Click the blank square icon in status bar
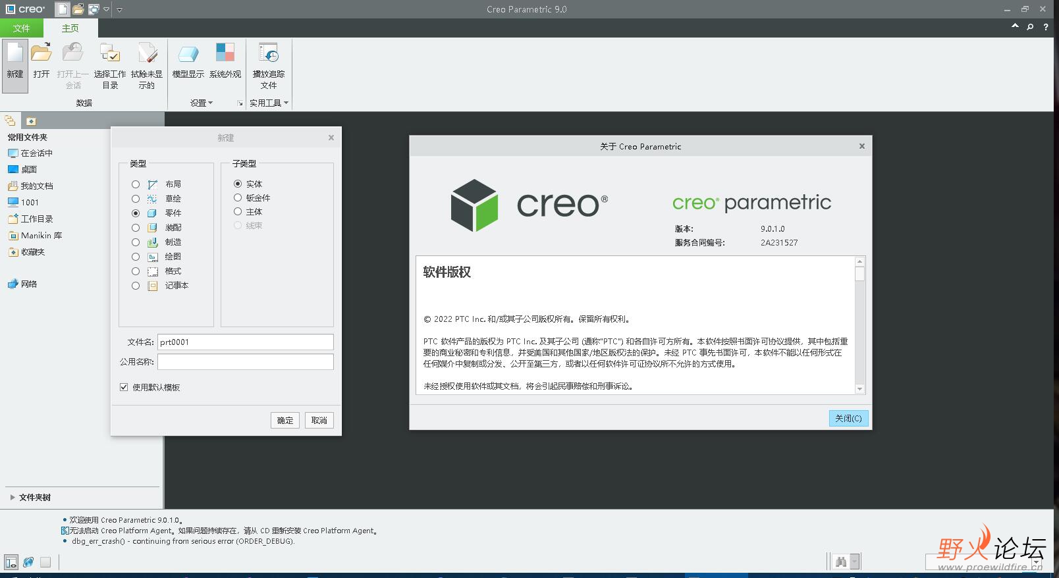Screen dimensions: 1059x578 45,562
